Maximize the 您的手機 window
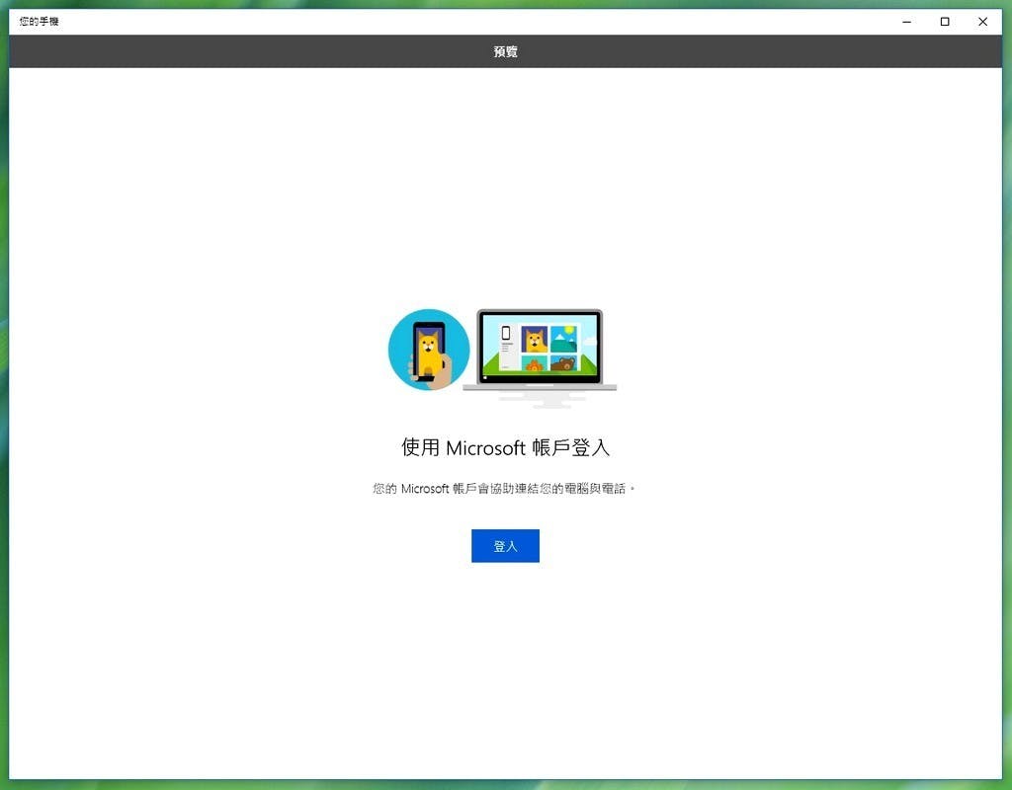The image size is (1012, 790). click(945, 22)
